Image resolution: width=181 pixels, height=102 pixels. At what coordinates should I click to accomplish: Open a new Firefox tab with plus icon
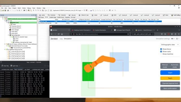point(158,30)
